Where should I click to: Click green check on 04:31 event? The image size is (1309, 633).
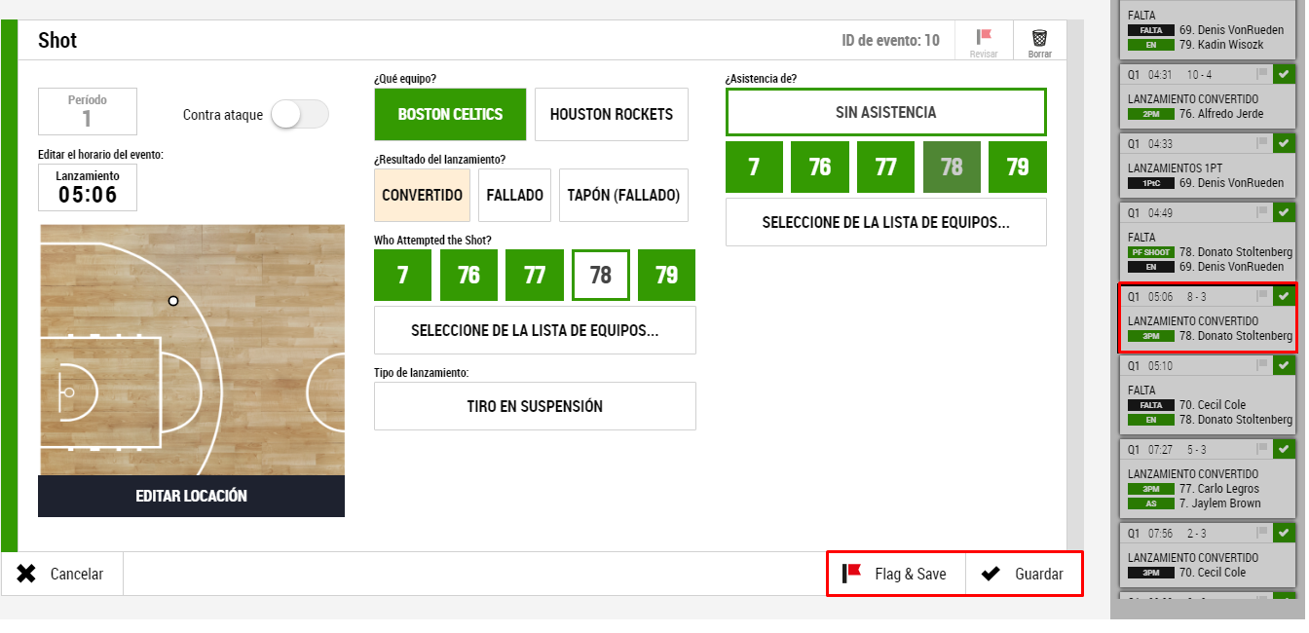pos(1285,73)
